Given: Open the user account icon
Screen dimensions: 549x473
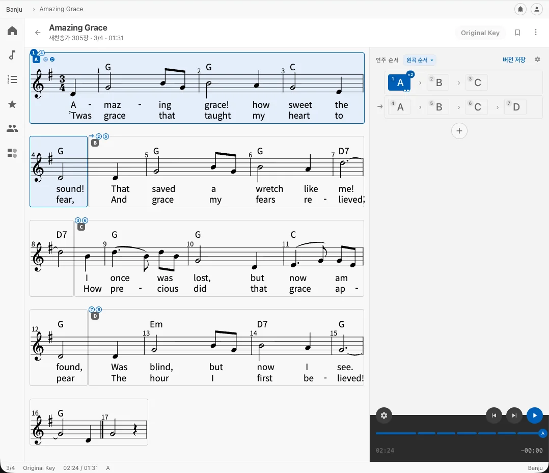Looking at the screenshot, I should pos(536,9).
